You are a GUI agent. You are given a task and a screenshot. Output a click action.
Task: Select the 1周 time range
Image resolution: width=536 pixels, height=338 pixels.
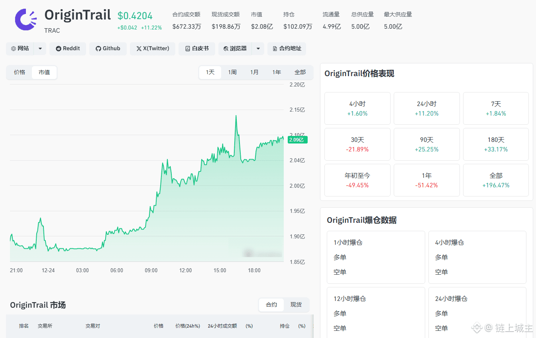pos(232,73)
